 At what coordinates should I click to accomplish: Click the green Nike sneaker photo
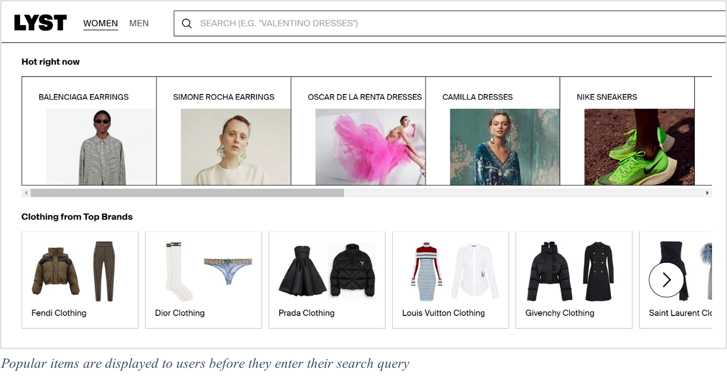[x=640, y=147]
